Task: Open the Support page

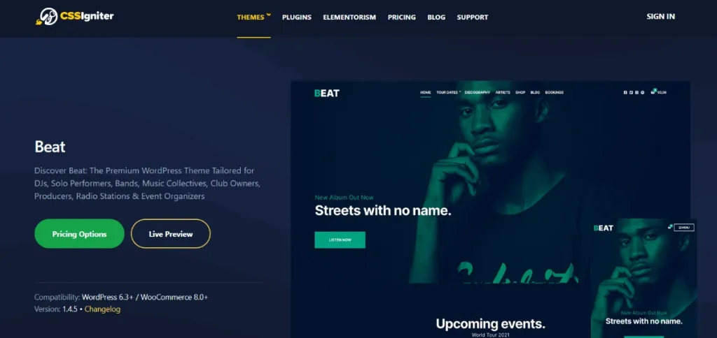Action: (x=473, y=17)
